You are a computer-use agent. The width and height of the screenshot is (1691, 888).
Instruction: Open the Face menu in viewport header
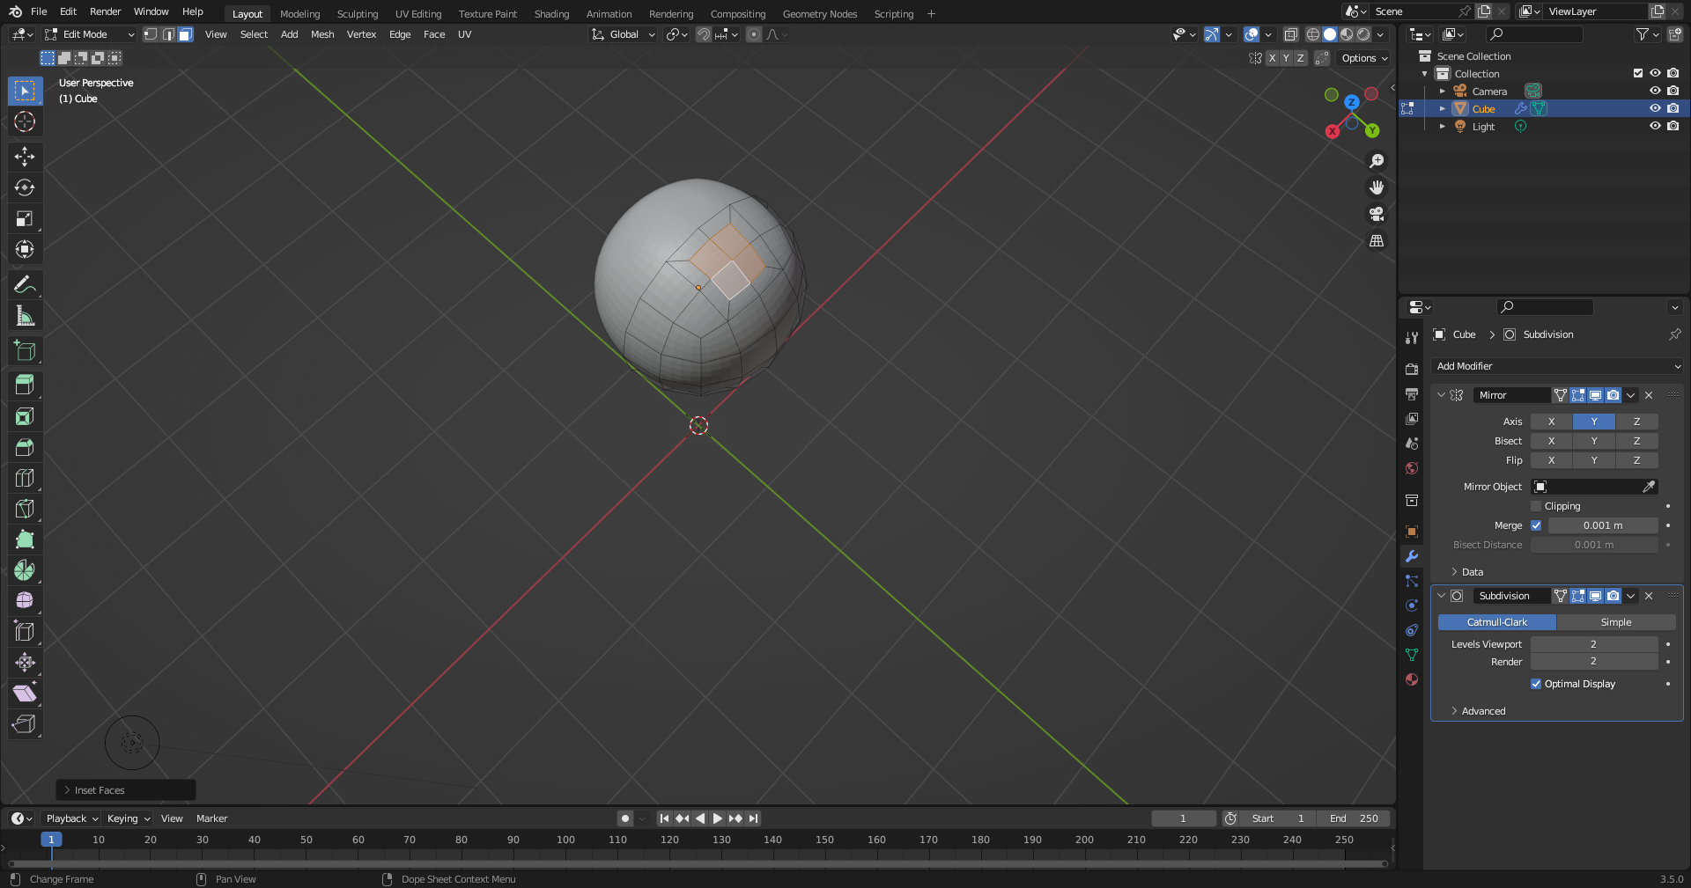click(434, 34)
